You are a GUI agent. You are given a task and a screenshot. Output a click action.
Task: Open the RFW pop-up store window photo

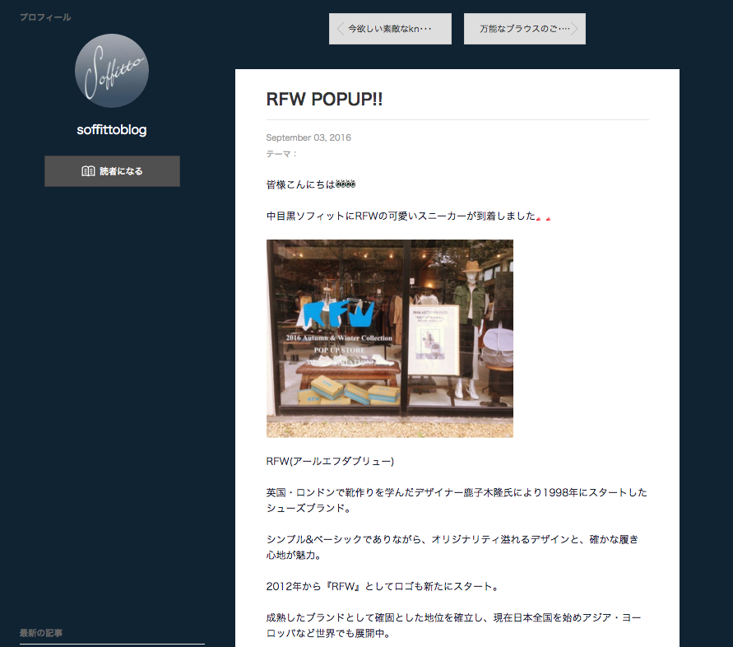(390, 338)
